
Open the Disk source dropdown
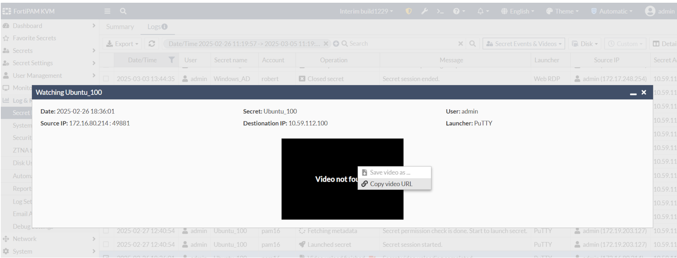tap(585, 44)
